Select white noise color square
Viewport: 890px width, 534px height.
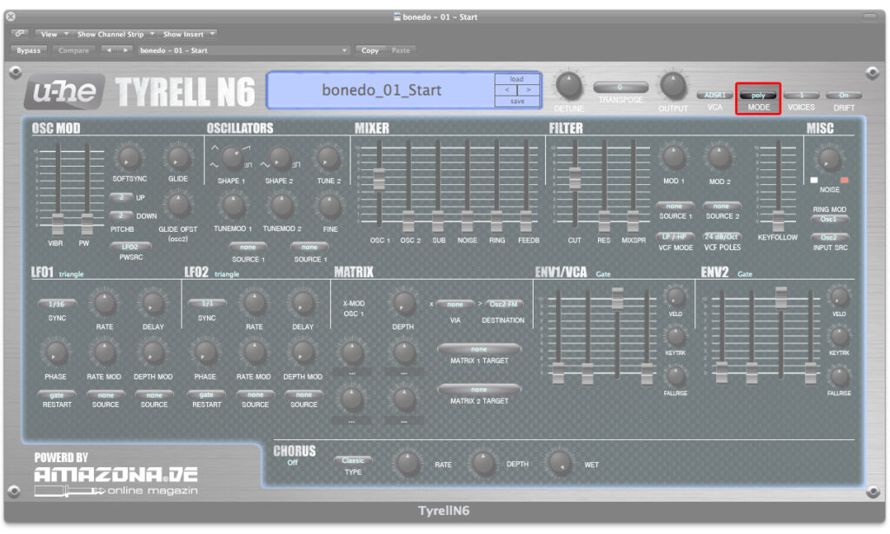pyautogui.click(x=814, y=181)
